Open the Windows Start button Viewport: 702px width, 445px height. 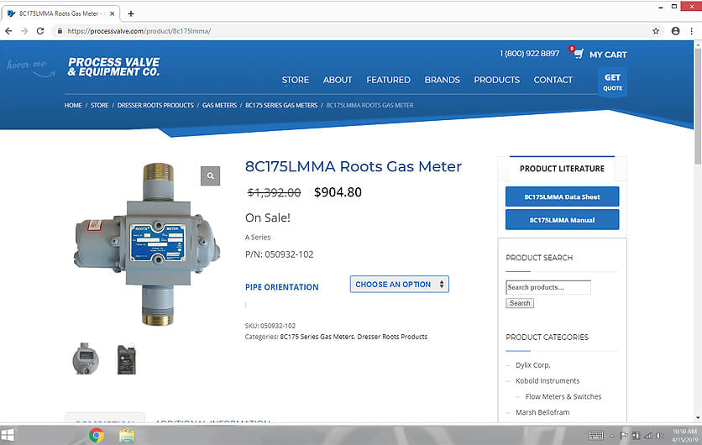(8, 435)
